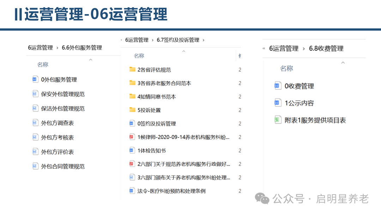Open the back chevron before 6运营管理 in 6.7 pane
The image size is (381, 214).
coord(121,40)
